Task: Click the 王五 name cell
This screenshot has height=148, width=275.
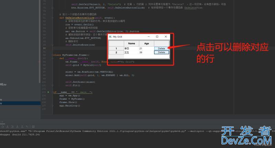Action: pos(131,53)
